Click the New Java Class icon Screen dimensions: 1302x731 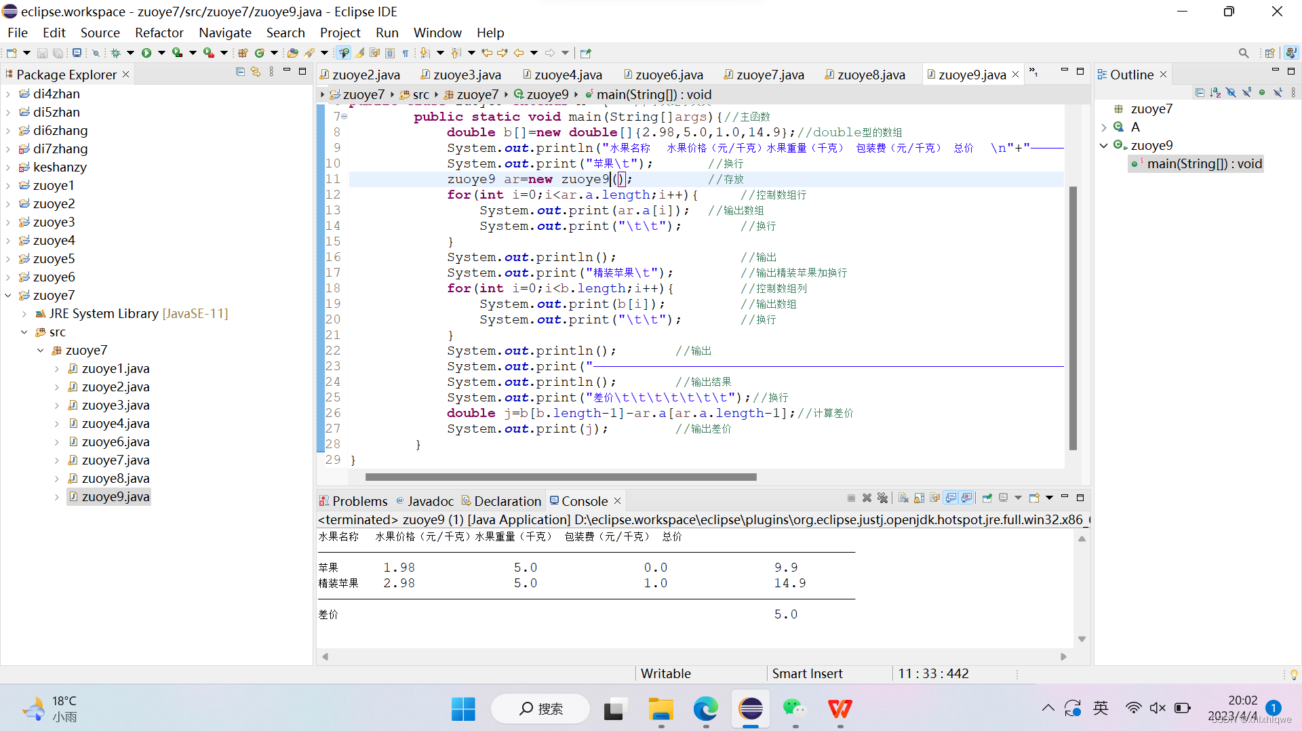[x=259, y=53]
